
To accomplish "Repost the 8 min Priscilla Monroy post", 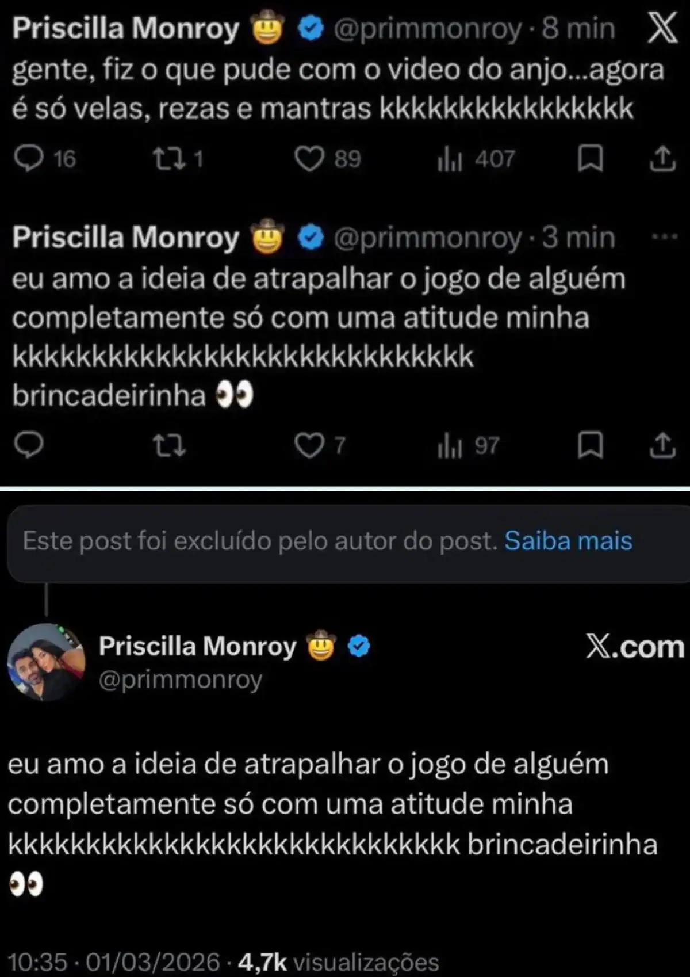I will coord(168,159).
